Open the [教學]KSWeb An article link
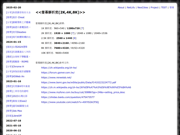This screenshot has width=180, height=135. 15,76
